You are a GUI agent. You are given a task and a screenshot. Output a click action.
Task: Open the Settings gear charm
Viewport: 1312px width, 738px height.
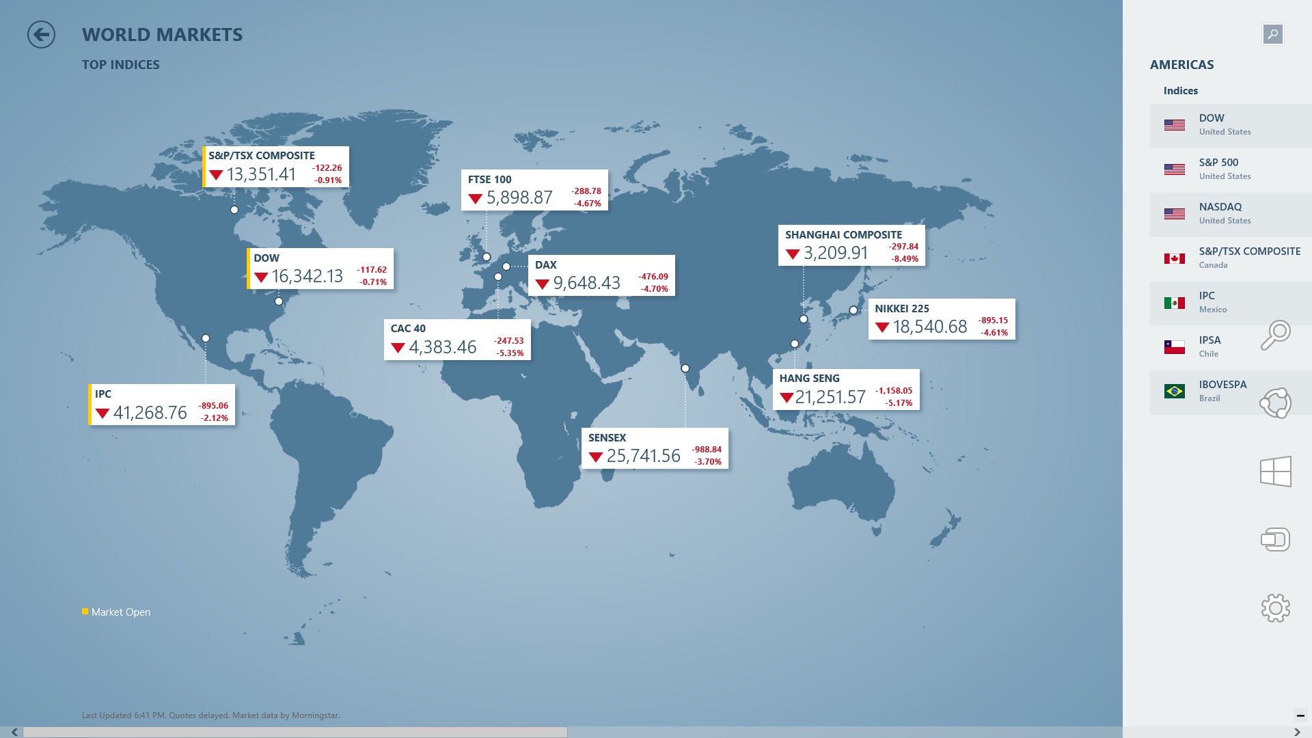point(1275,608)
